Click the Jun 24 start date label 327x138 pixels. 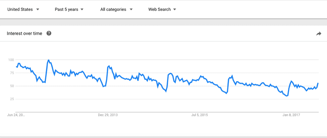click(16, 115)
